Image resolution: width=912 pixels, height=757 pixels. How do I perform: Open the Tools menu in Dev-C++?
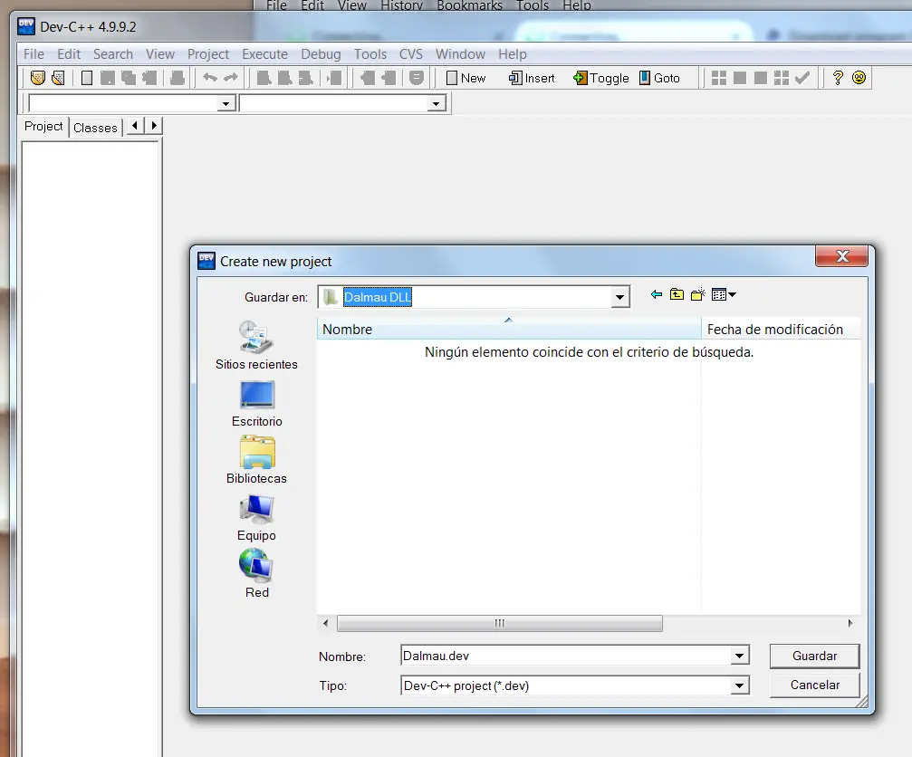tap(370, 54)
